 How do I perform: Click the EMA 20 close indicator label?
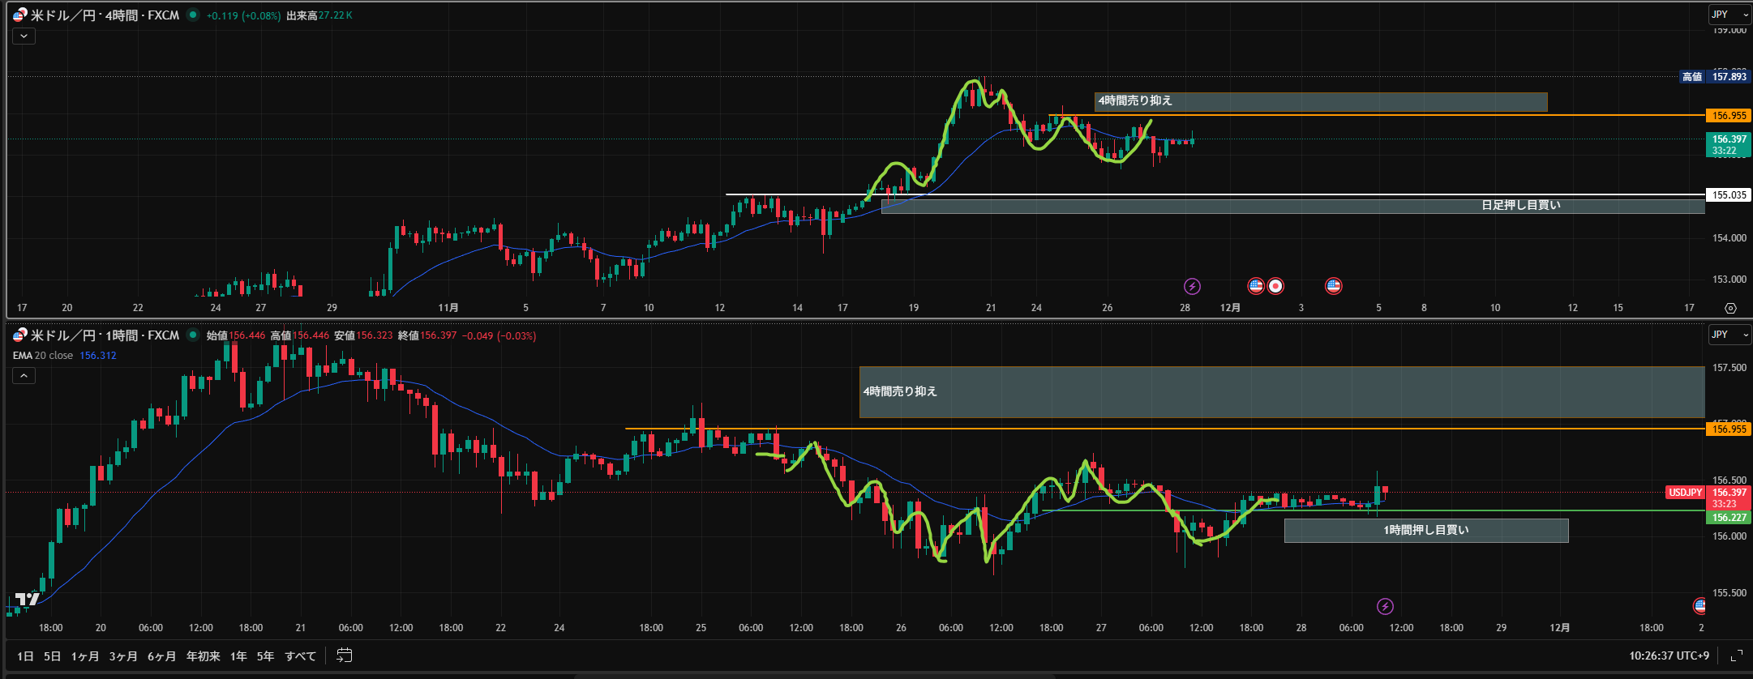coord(43,356)
